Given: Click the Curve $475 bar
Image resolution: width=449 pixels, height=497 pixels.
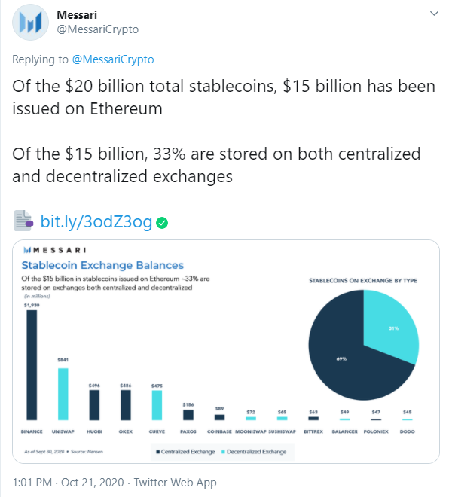Looking at the screenshot, I should [157, 405].
